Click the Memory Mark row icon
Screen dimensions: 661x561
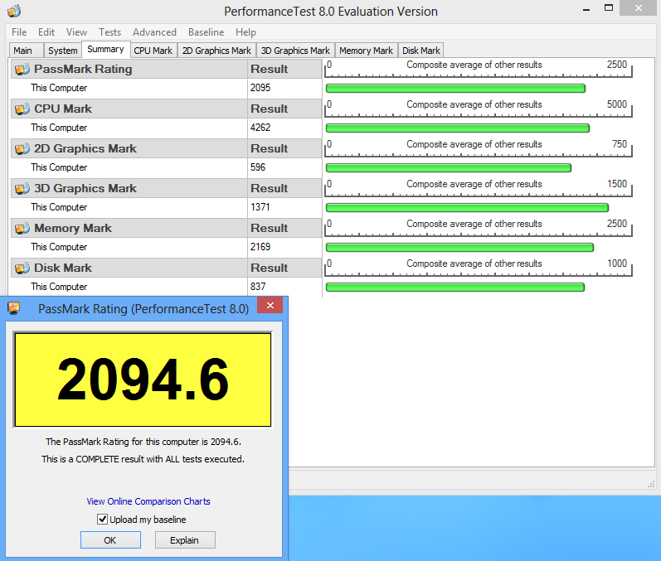pos(22,228)
